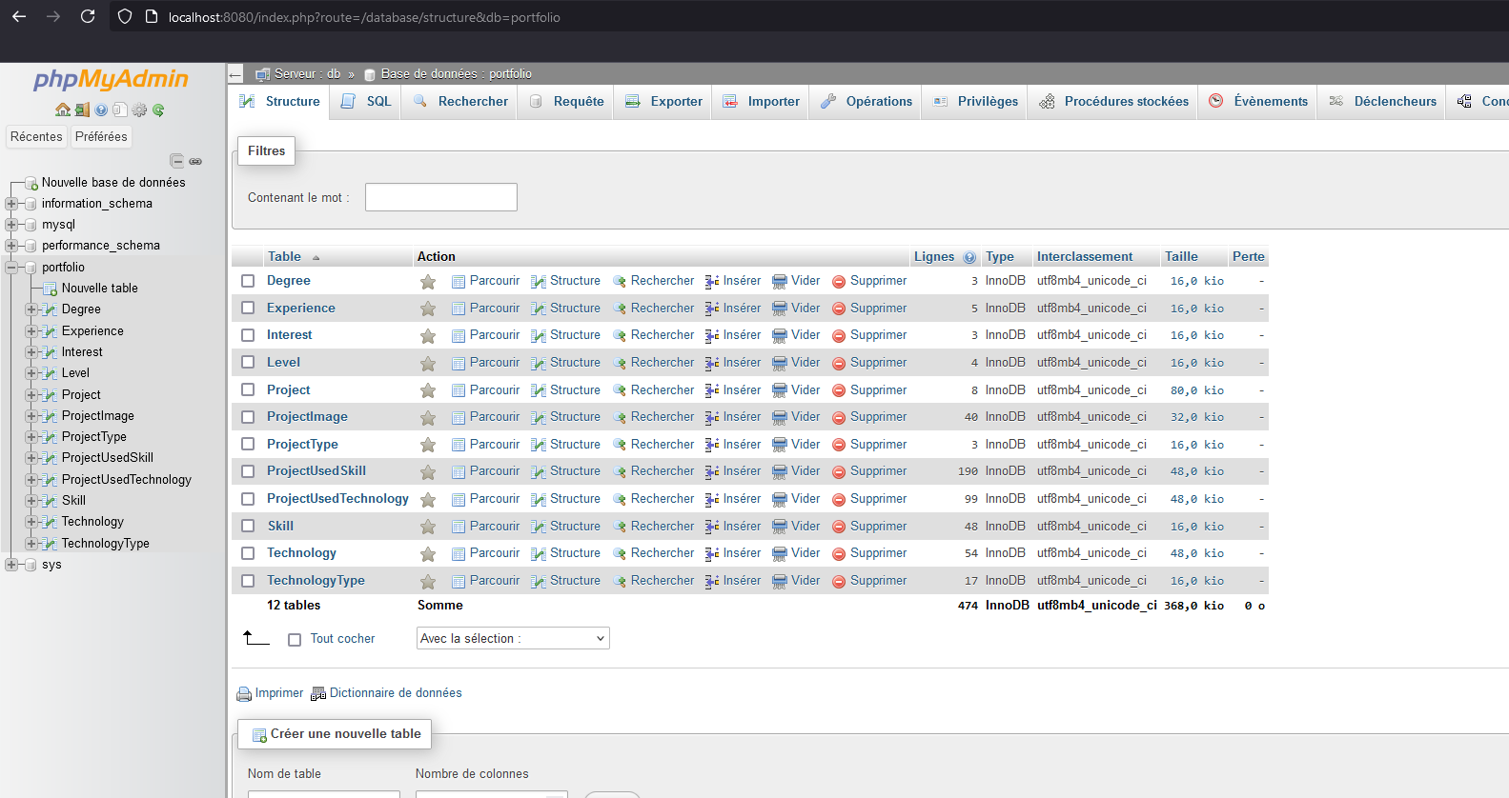The width and height of the screenshot is (1509, 798).
Task: Reload the navigation panel green icon
Action: coord(158,110)
